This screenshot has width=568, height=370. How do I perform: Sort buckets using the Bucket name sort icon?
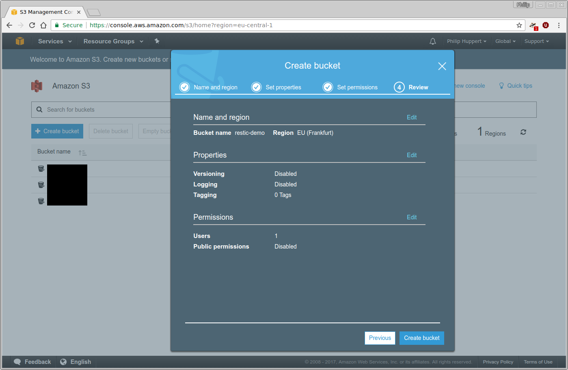point(82,153)
